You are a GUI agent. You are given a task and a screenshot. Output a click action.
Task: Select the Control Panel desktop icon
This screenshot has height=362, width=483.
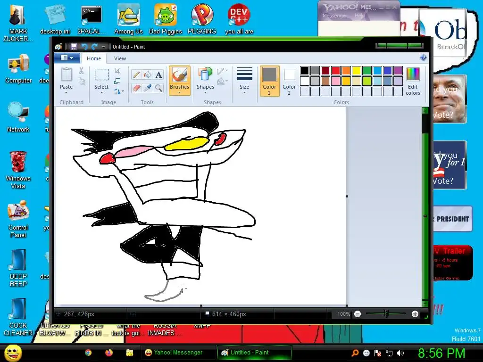[18, 219]
